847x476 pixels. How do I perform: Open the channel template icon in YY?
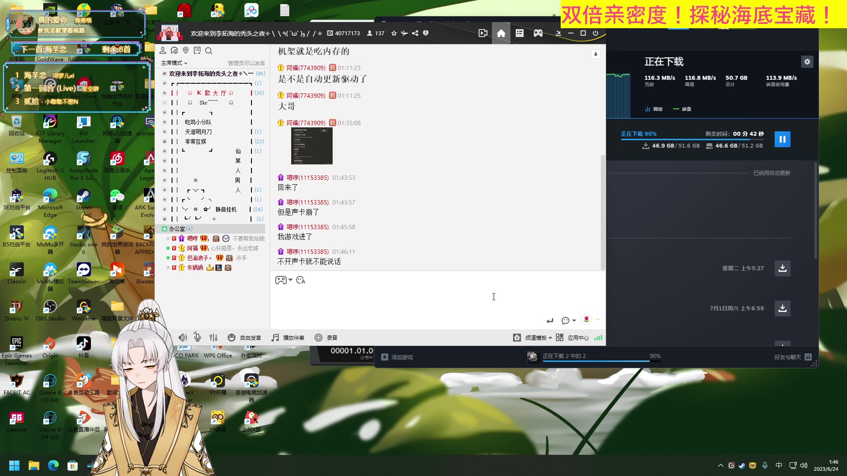click(517, 338)
